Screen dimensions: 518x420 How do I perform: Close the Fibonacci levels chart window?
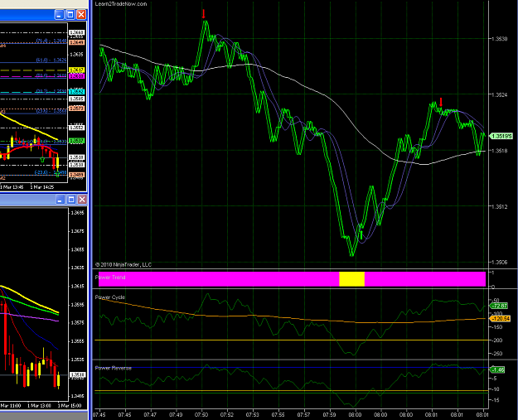click(x=81, y=15)
